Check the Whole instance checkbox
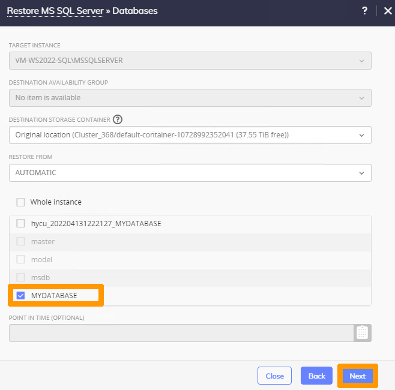 click(x=20, y=202)
